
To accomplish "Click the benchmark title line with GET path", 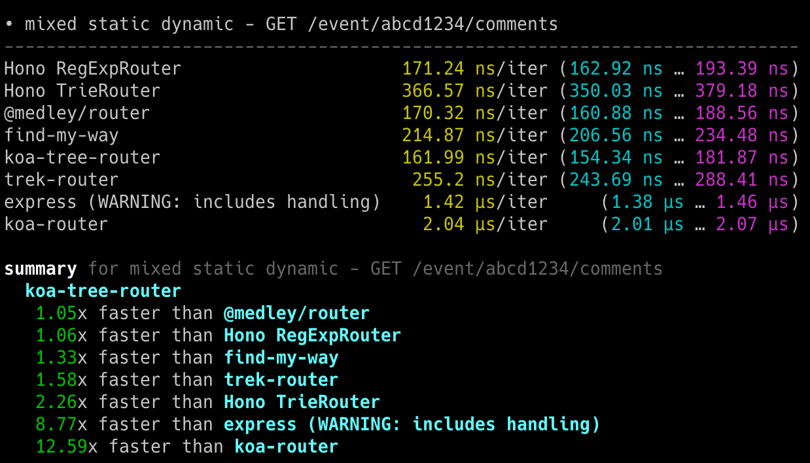I will coord(281,24).
